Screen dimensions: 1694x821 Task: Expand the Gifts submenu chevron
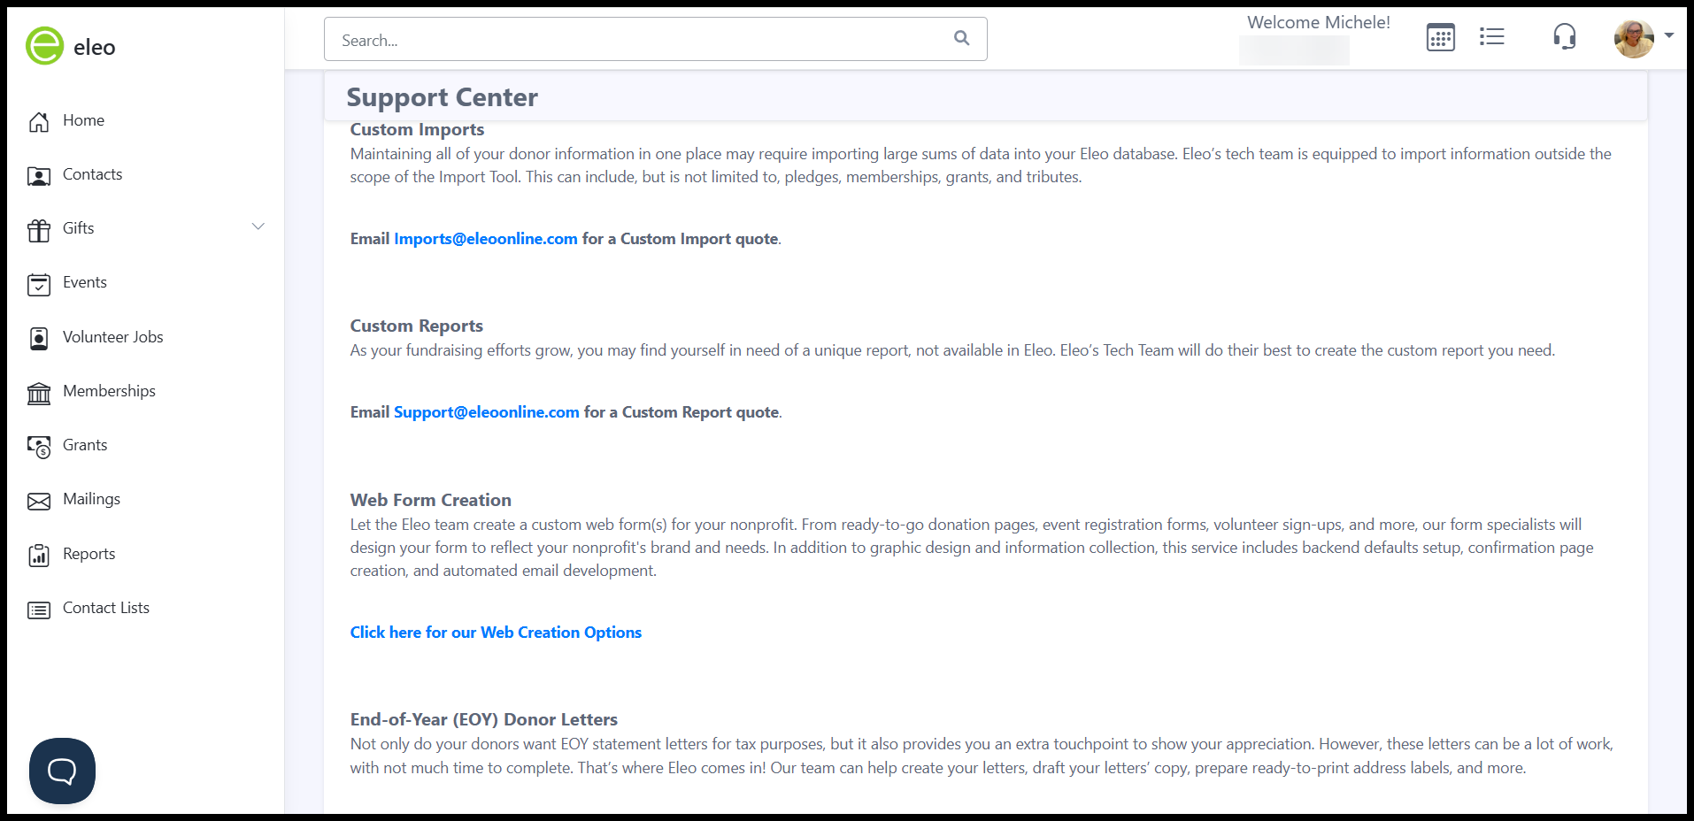(x=258, y=226)
